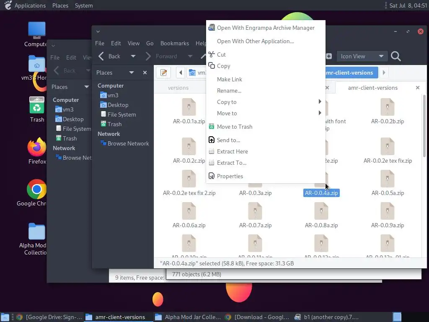This screenshot has height=322, width=429.
Task: Click the vertical scrollbar in file view
Action: pos(424,126)
